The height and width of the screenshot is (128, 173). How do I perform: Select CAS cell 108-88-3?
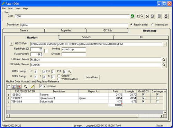point(25,95)
